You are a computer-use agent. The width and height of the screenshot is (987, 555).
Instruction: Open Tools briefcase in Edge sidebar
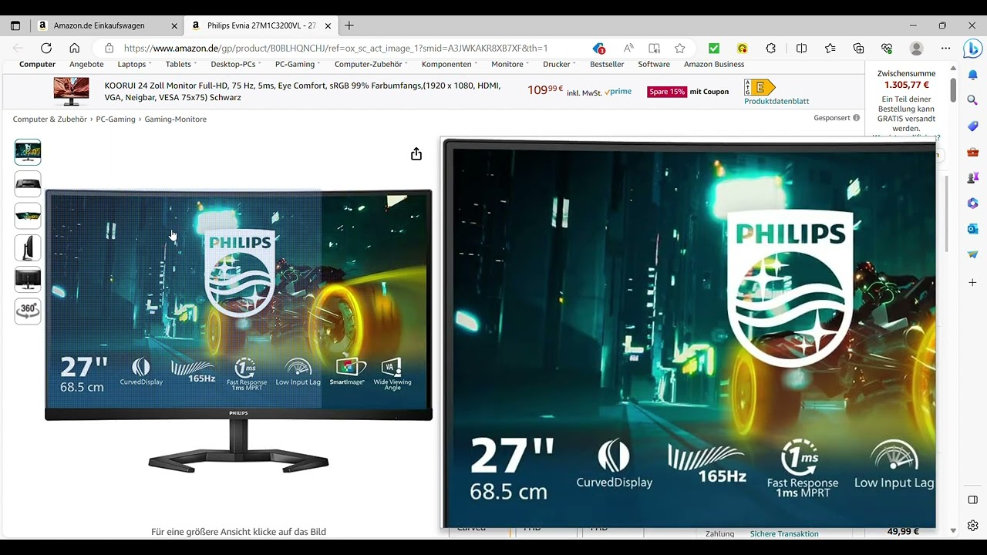(973, 152)
